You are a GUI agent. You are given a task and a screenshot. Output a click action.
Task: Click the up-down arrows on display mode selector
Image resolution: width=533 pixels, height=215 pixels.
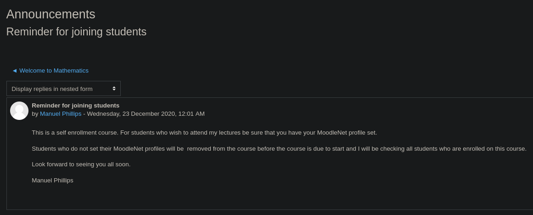(114, 89)
